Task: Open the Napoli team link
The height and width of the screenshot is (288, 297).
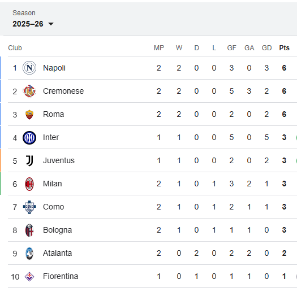Action: pos(54,68)
